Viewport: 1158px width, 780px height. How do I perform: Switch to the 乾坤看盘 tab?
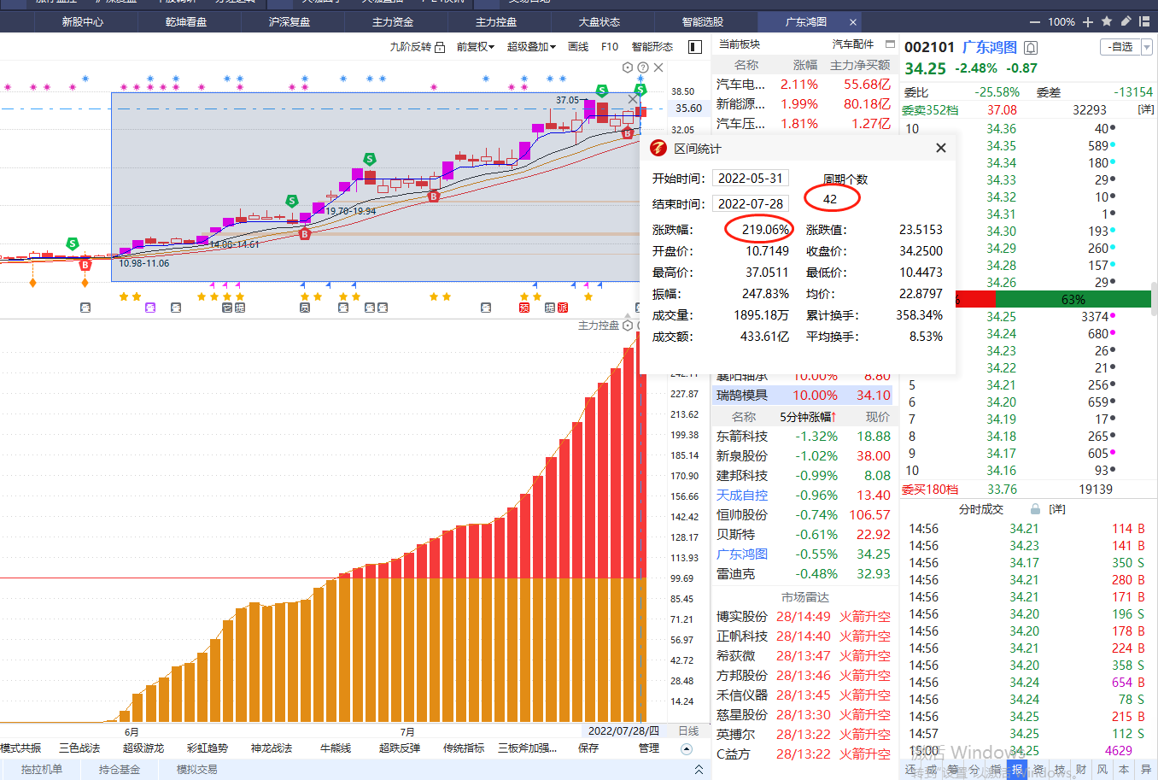186,21
